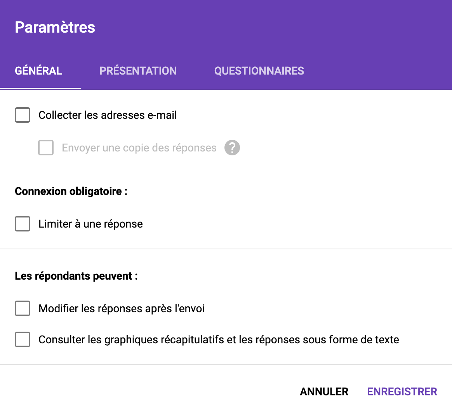Switch to the PRÉSENTATION tab
This screenshot has height=414, width=452.
pos(138,71)
